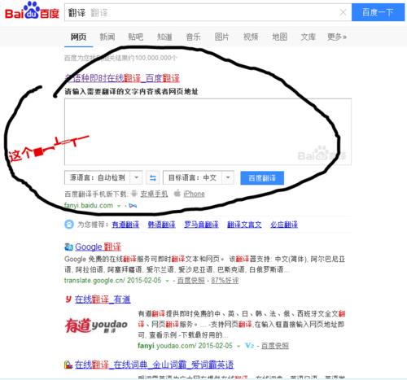Switch to the 新闻 tab
407x380 pixels.
(107, 37)
